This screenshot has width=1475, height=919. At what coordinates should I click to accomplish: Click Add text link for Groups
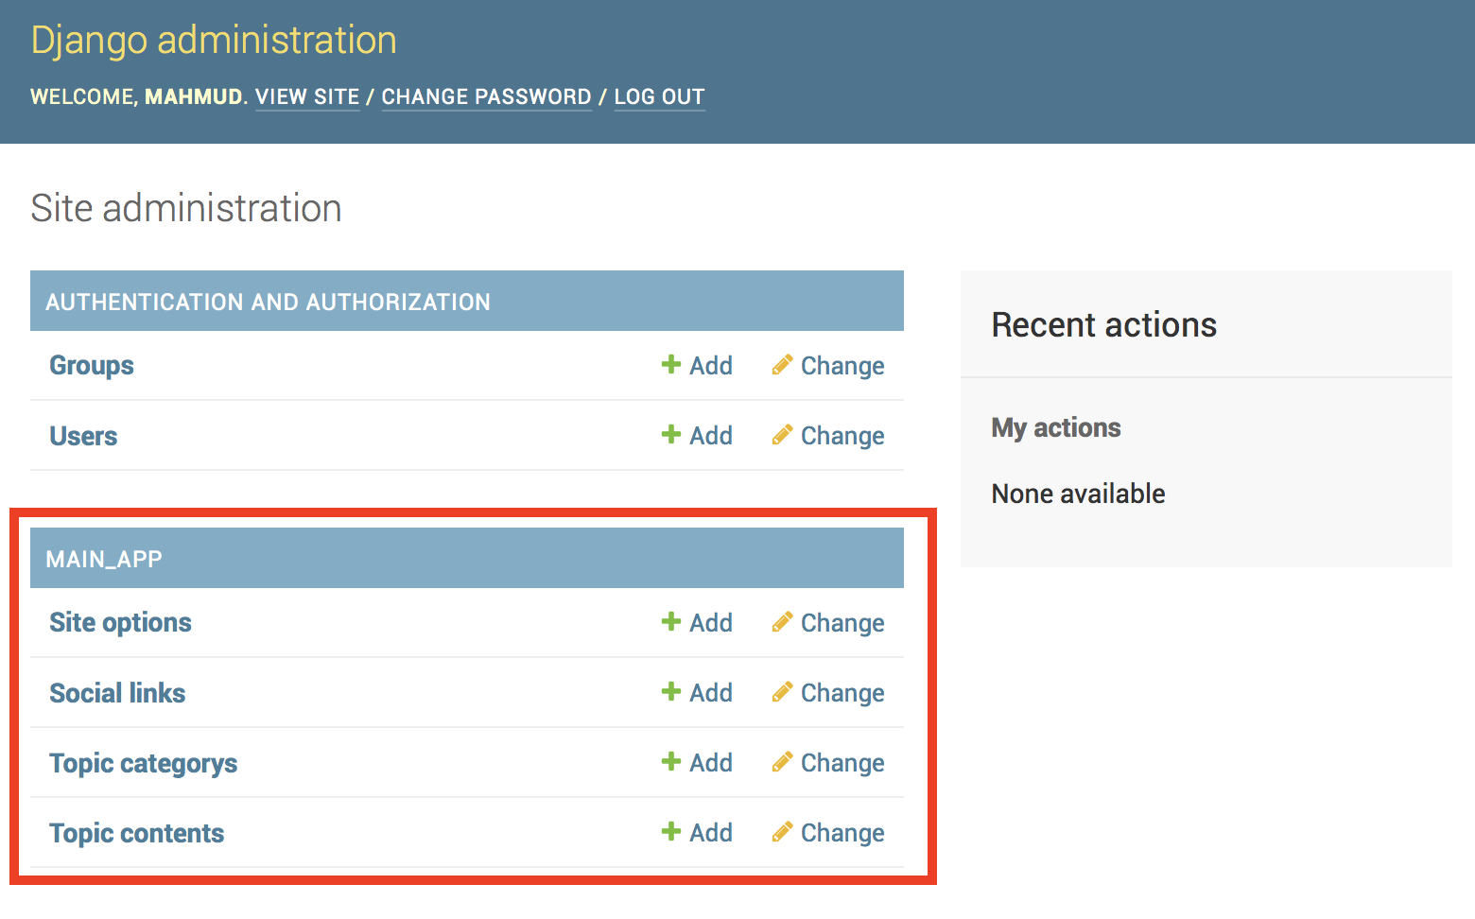pyautogui.click(x=711, y=366)
